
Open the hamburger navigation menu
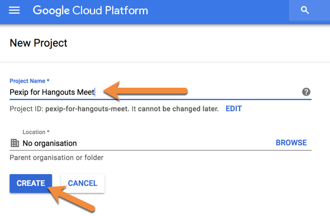tap(14, 10)
